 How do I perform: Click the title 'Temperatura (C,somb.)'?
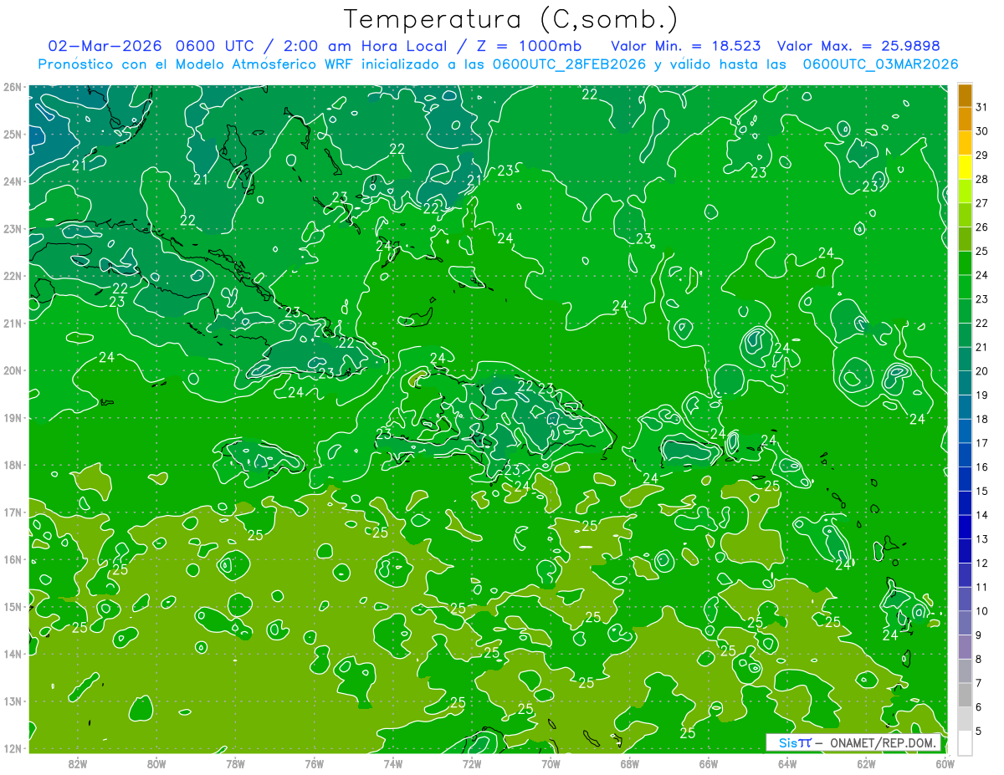511,19
